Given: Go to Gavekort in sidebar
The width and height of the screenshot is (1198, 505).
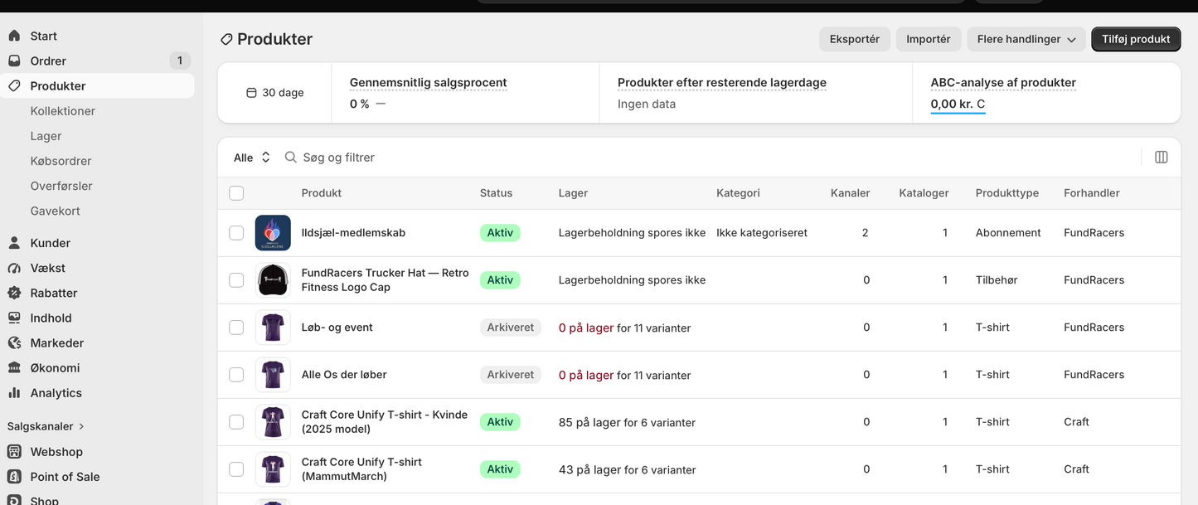Looking at the screenshot, I should coord(56,211).
